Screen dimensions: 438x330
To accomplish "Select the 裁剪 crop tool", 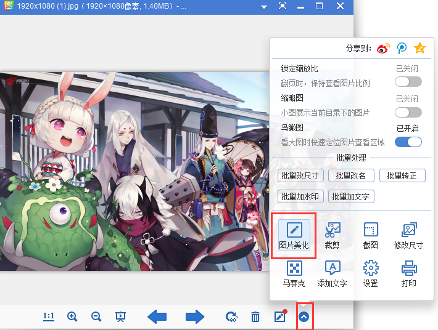I will (x=333, y=235).
